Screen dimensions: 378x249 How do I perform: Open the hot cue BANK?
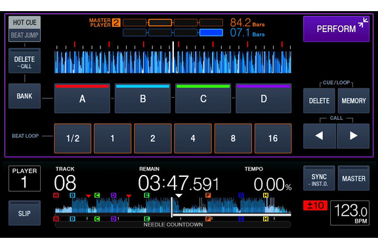(24, 96)
